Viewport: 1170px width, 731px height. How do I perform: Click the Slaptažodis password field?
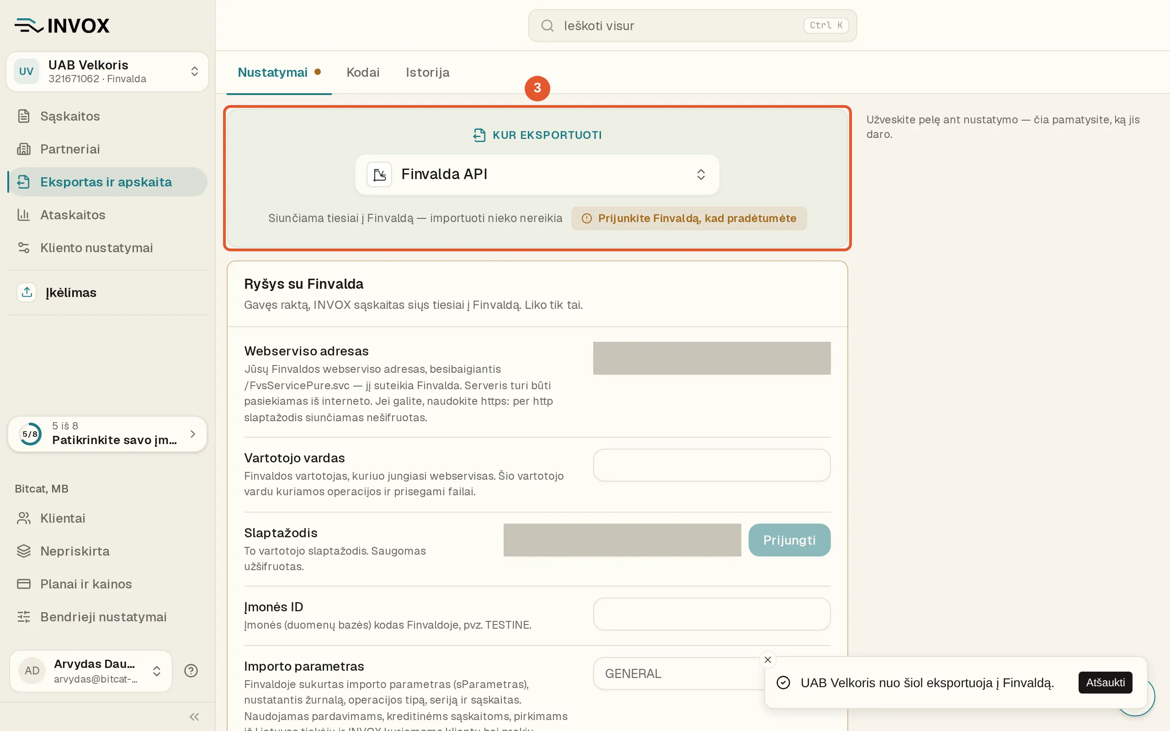pyautogui.click(x=622, y=540)
